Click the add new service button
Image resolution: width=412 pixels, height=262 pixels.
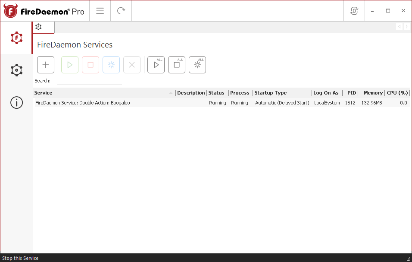(x=46, y=65)
